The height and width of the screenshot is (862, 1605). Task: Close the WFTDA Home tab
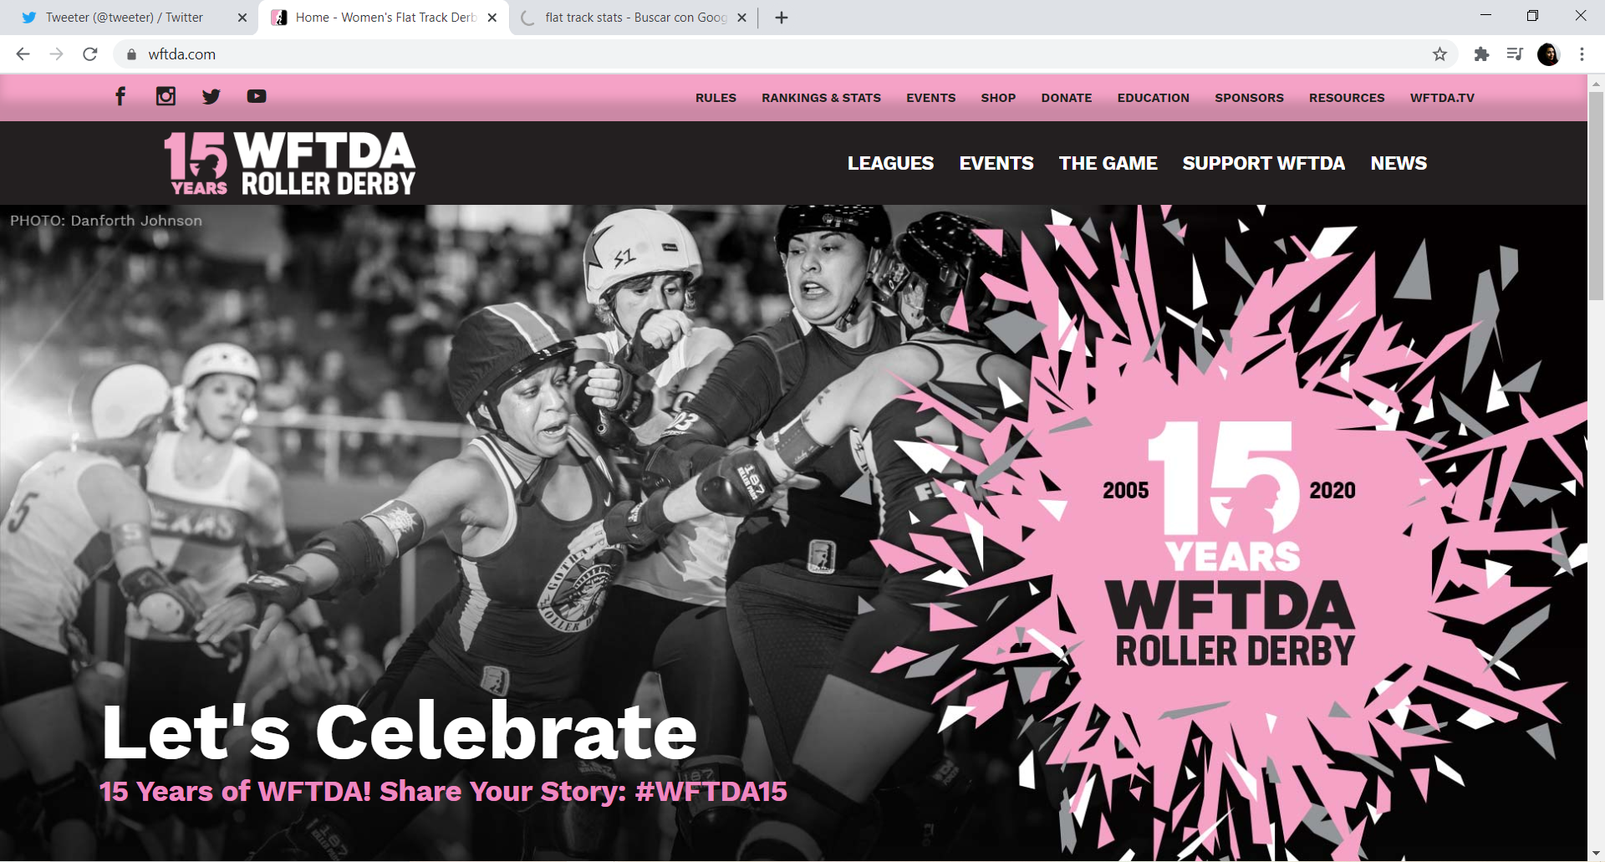[492, 18]
